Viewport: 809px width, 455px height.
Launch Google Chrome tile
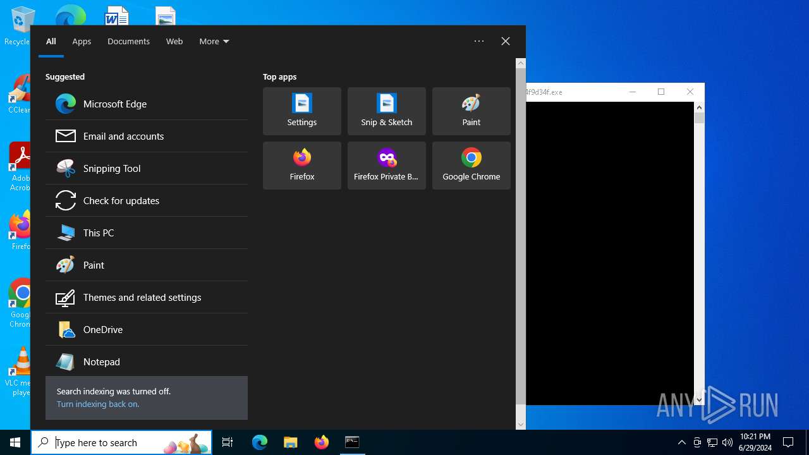tap(471, 166)
